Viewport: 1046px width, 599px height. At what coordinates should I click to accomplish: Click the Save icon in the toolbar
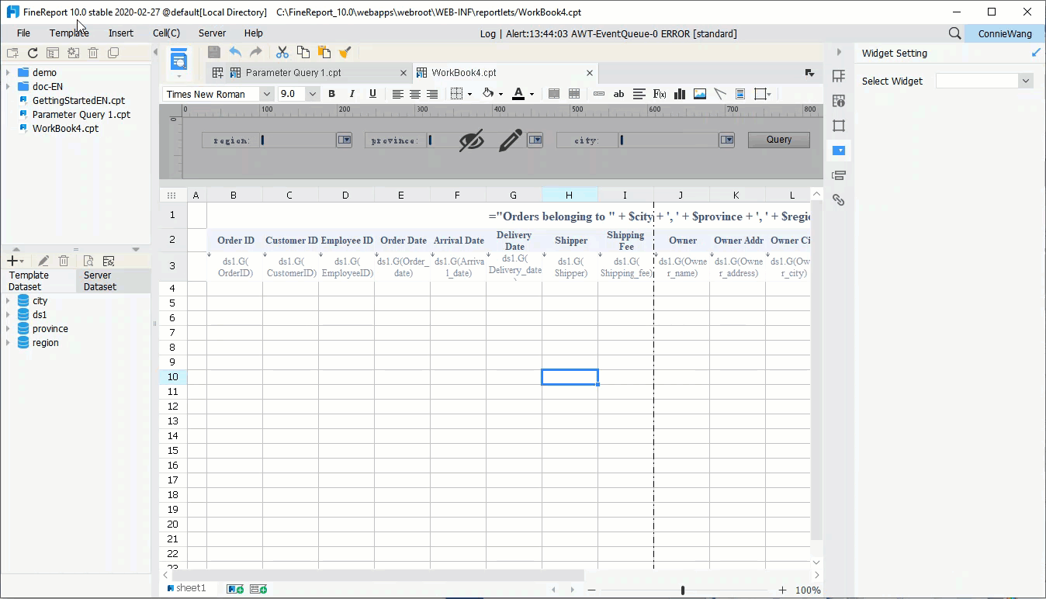point(213,52)
